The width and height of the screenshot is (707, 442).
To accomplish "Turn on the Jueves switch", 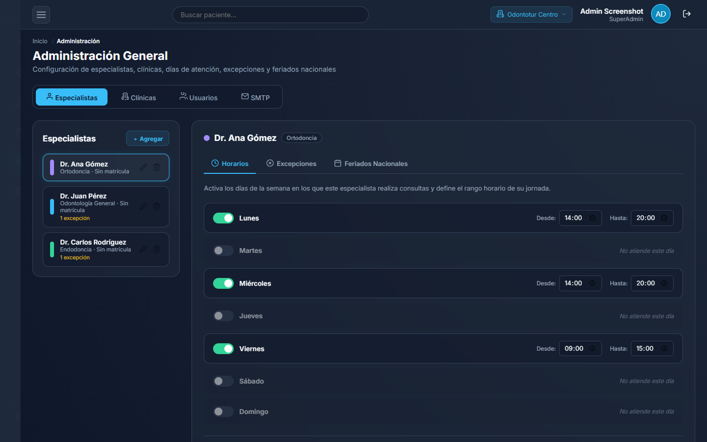I will (223, 316).
